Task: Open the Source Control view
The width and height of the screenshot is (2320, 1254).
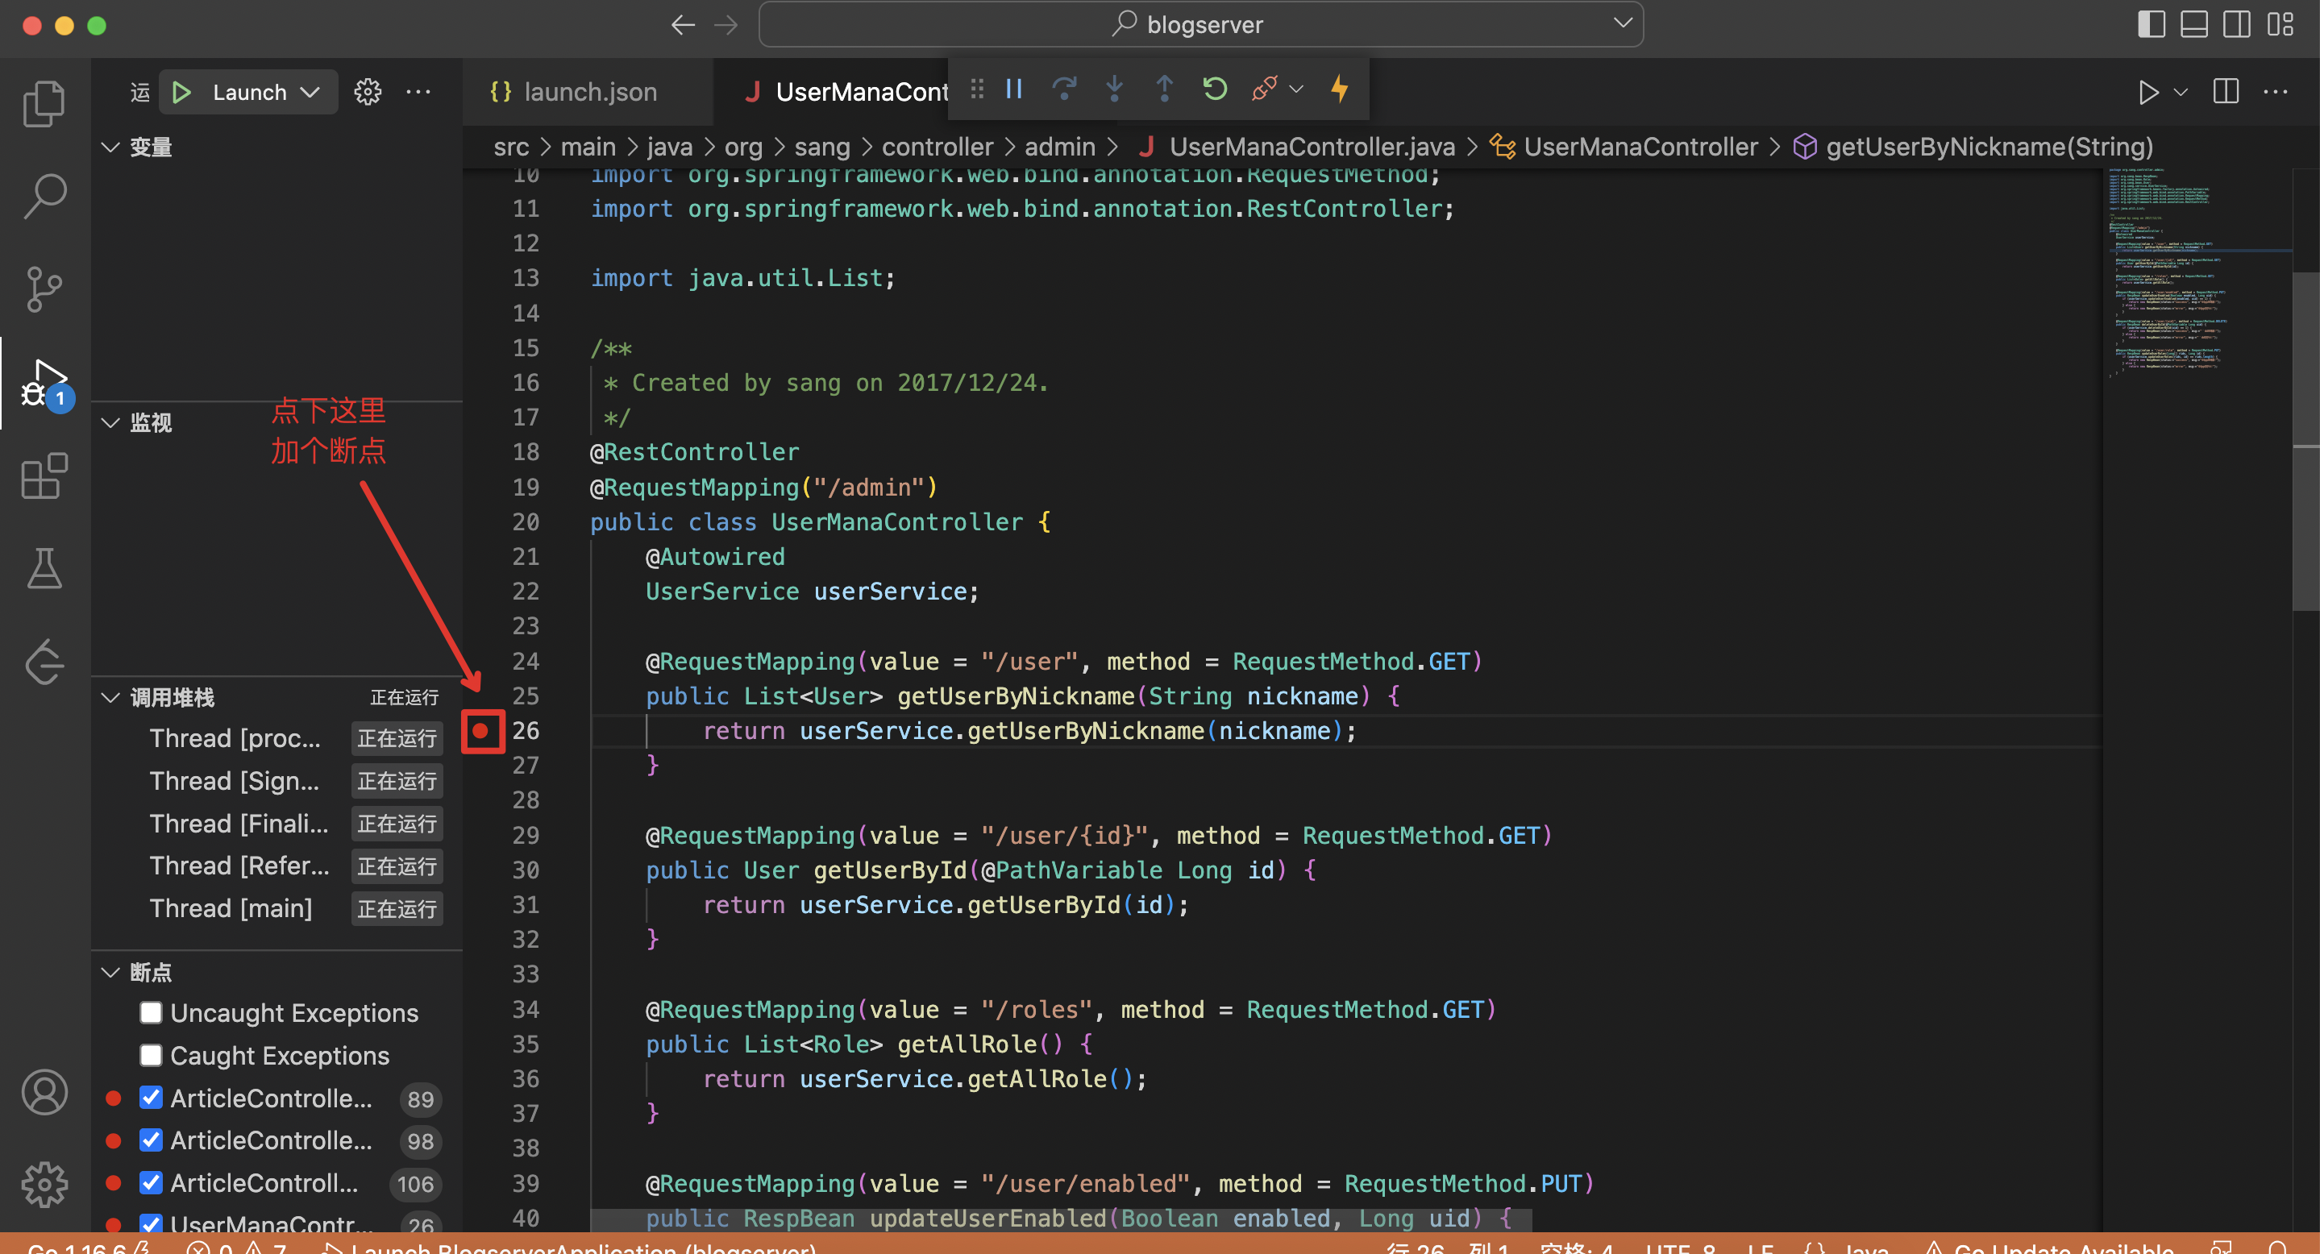Action: click(44, 289)
